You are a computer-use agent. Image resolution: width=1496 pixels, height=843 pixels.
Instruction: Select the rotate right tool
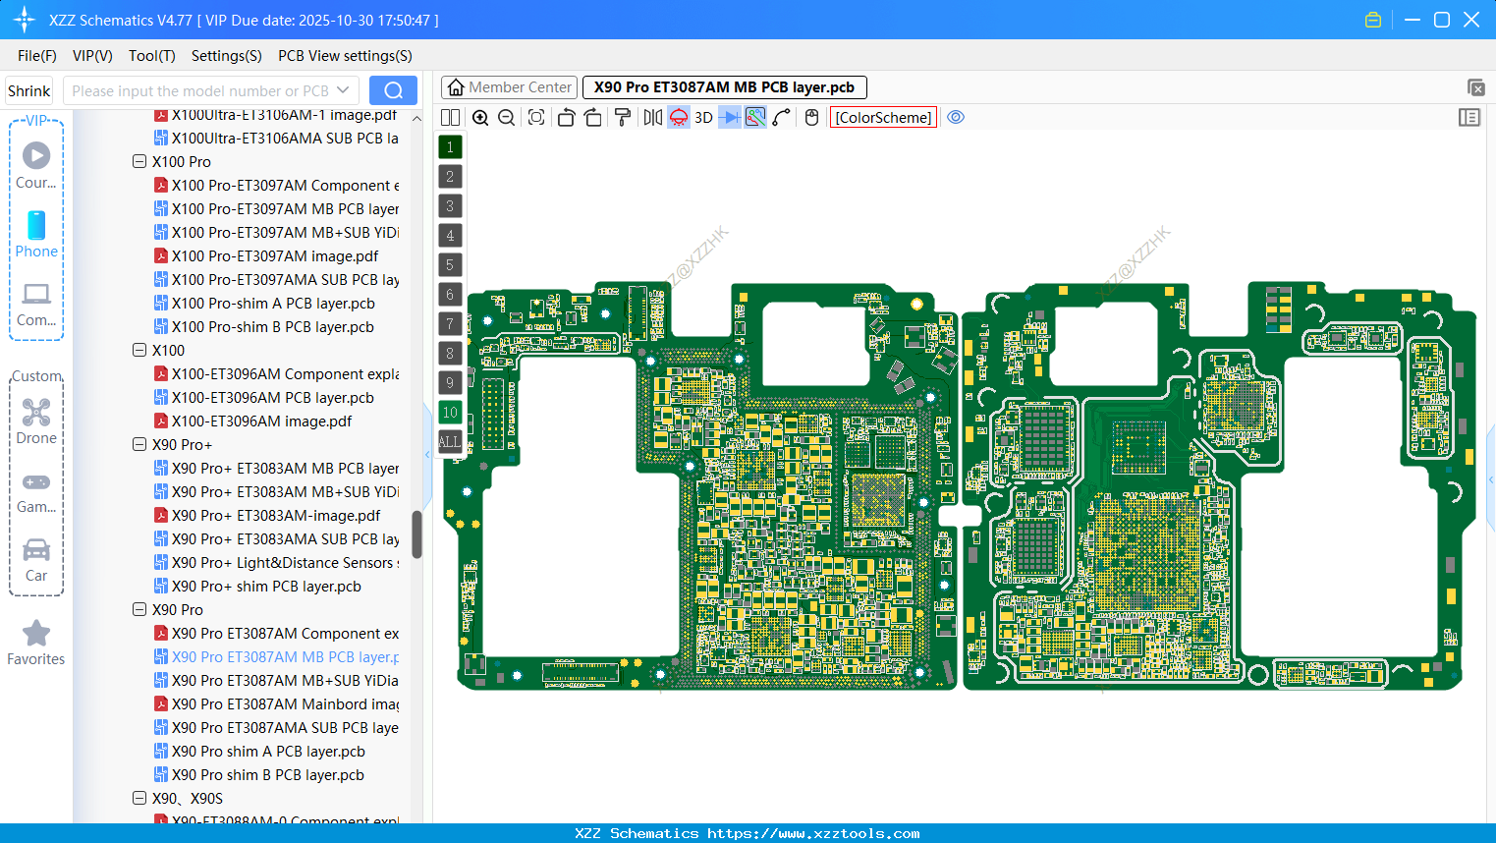click(592, 117)
